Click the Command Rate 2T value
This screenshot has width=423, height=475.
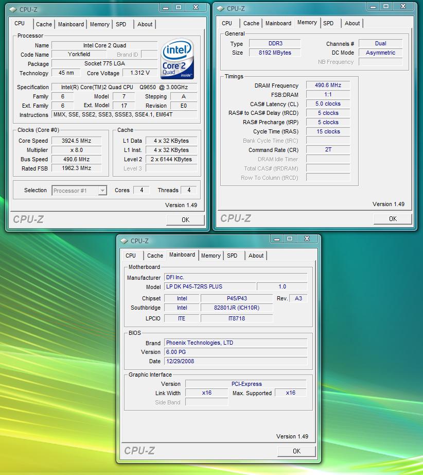tap(328, 149)
